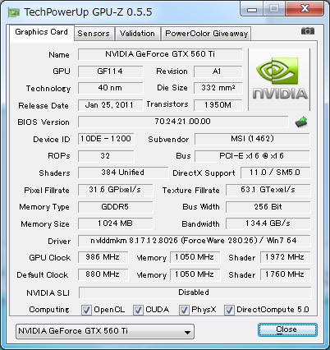Screen dimensions: 330x350
Task: Click the ROPs field showing 32
Action: [106, 156]
